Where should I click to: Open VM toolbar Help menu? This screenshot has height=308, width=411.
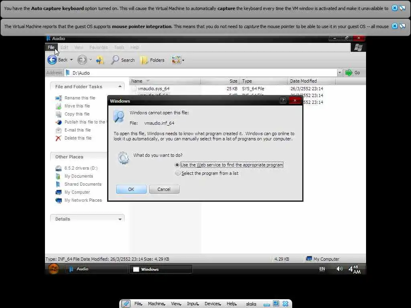pyautogui.click(x=232, y=304)
